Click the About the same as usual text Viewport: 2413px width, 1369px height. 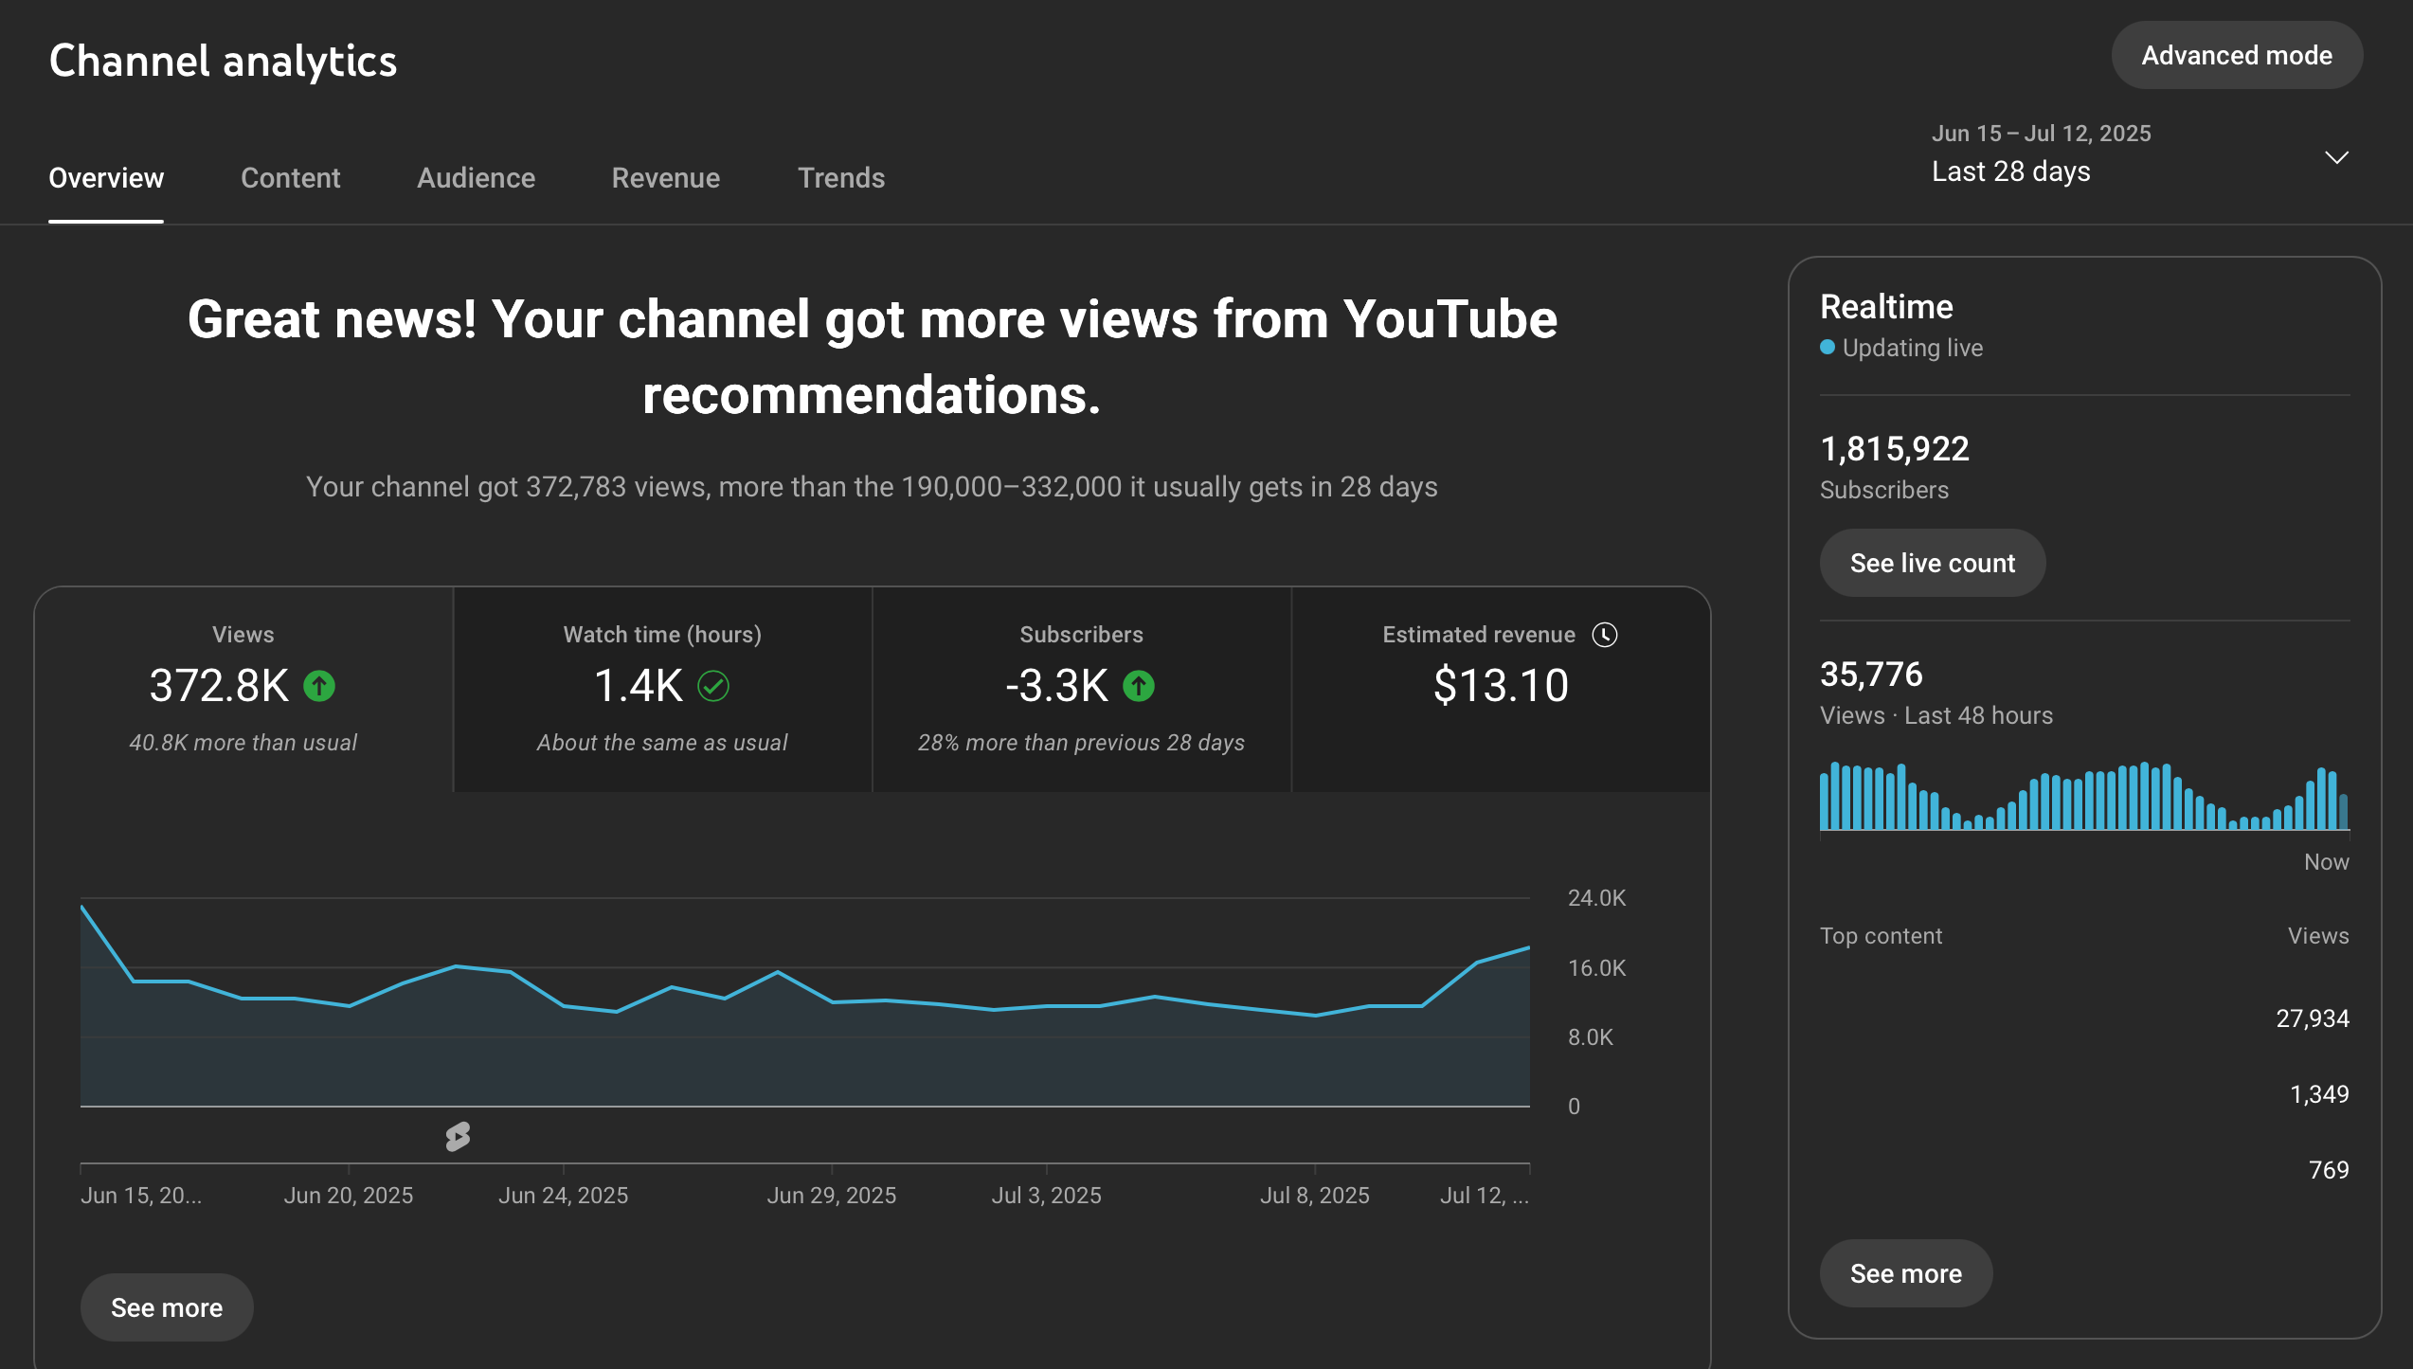pos(662,743)
